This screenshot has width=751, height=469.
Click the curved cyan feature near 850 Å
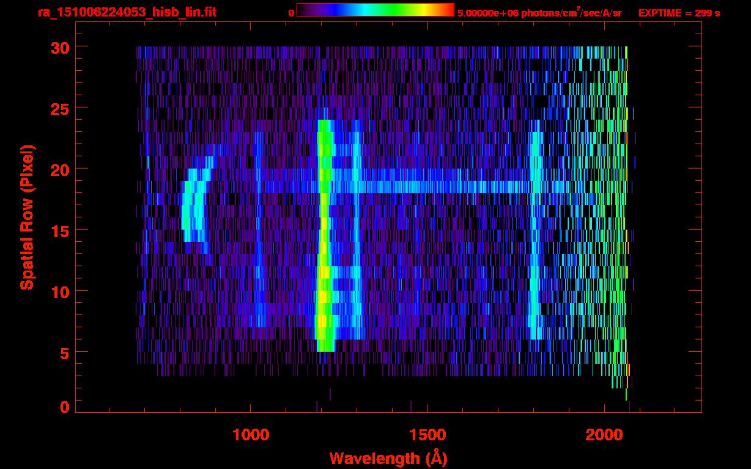click(194, 208)
